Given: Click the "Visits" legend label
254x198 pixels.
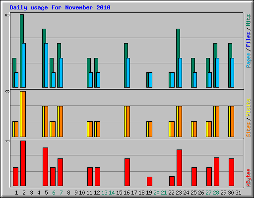Looking at the screenshot, I should 249,107.
